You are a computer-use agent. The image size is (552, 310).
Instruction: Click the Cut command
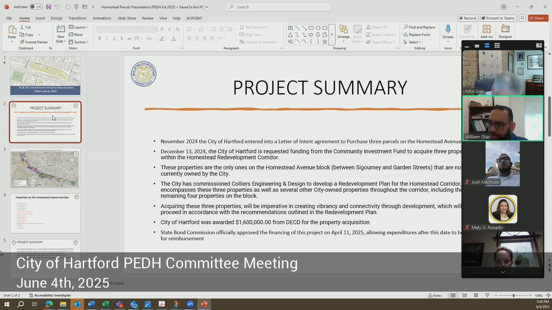(25, 27)
